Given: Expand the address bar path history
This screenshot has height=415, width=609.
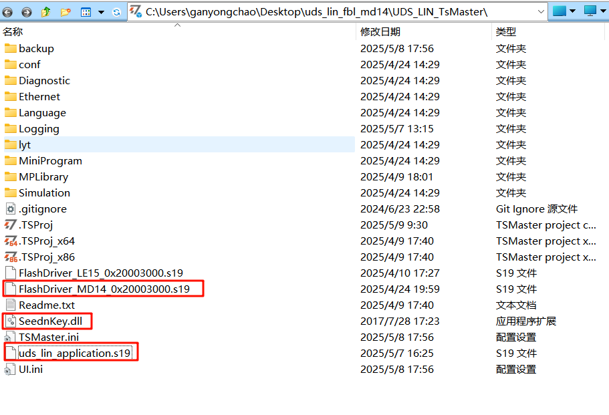Looking at the screenshot, I should pyautogui.click(x=541, y=12).
